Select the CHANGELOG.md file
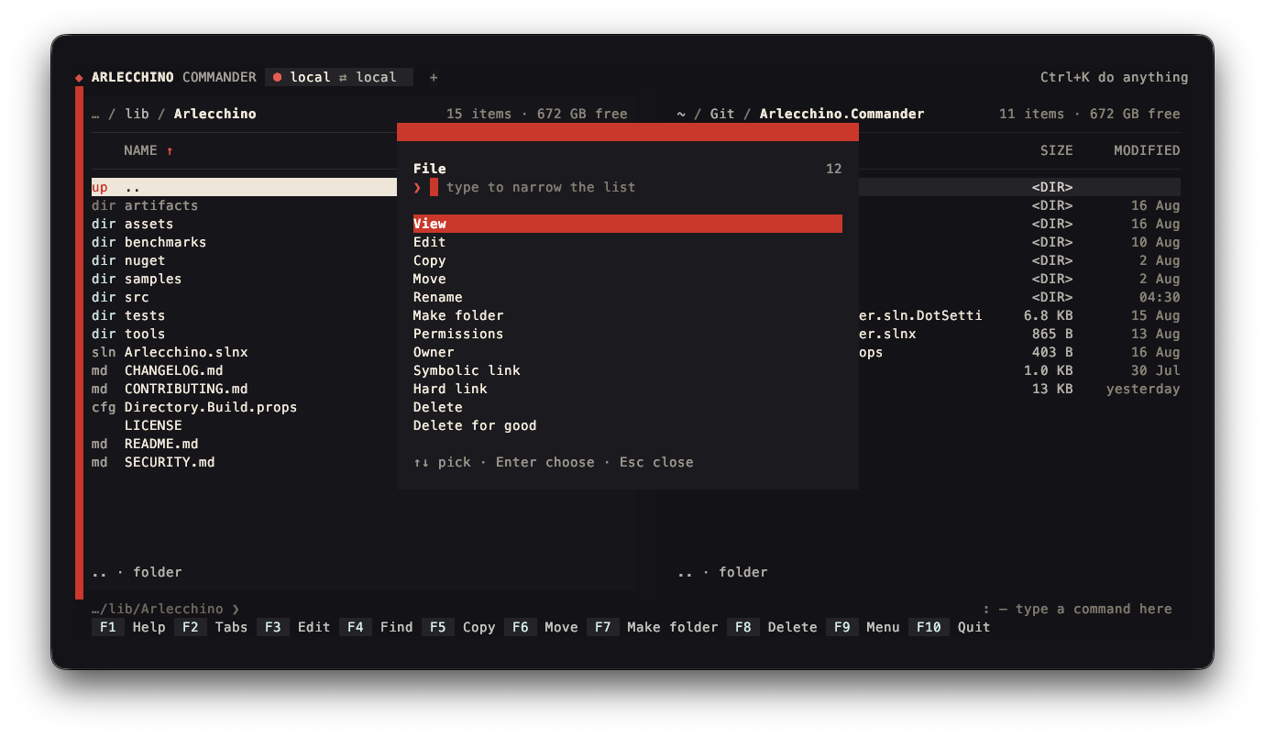 pos(244,370)
